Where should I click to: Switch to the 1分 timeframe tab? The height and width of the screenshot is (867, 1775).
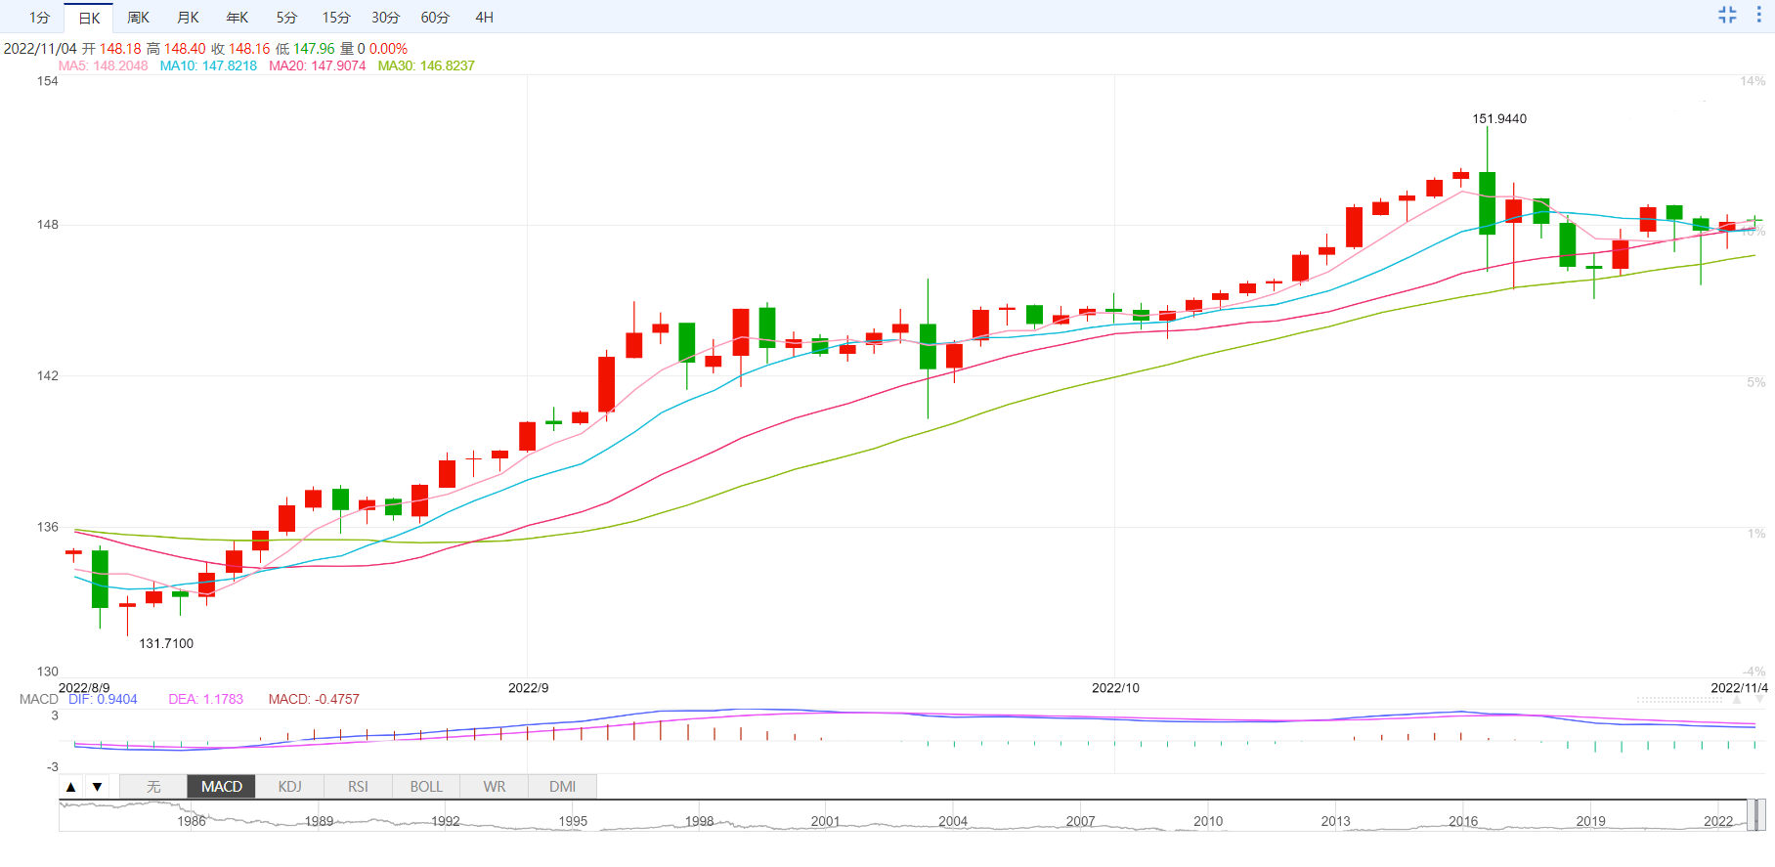click(39, 18)
